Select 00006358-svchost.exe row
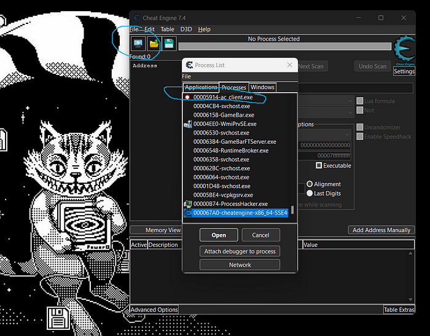This screenshot has width=430, height=336. (x=237, y=159)
